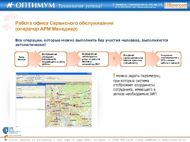Screen dimensions: 190x142
Task: Click the ОПТИМУМ wordmark in the header
Action: pos(35,6)
